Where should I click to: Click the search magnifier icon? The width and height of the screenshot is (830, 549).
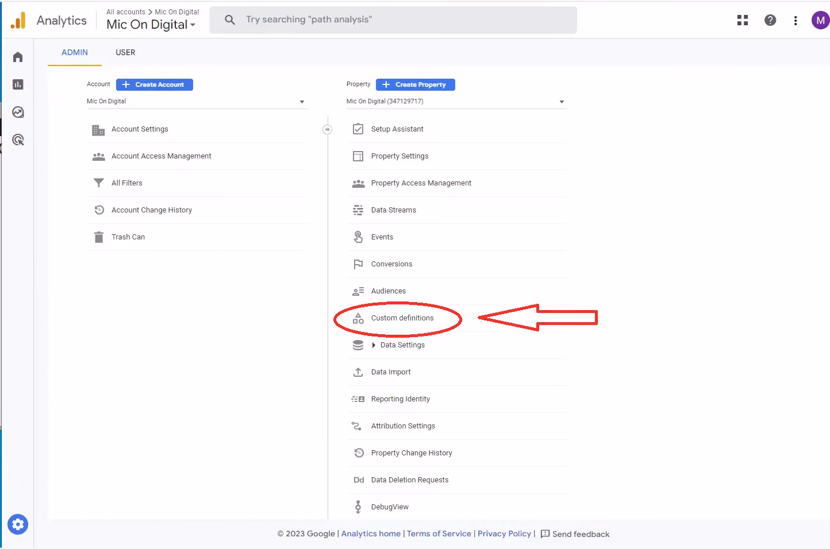point(230,20)
